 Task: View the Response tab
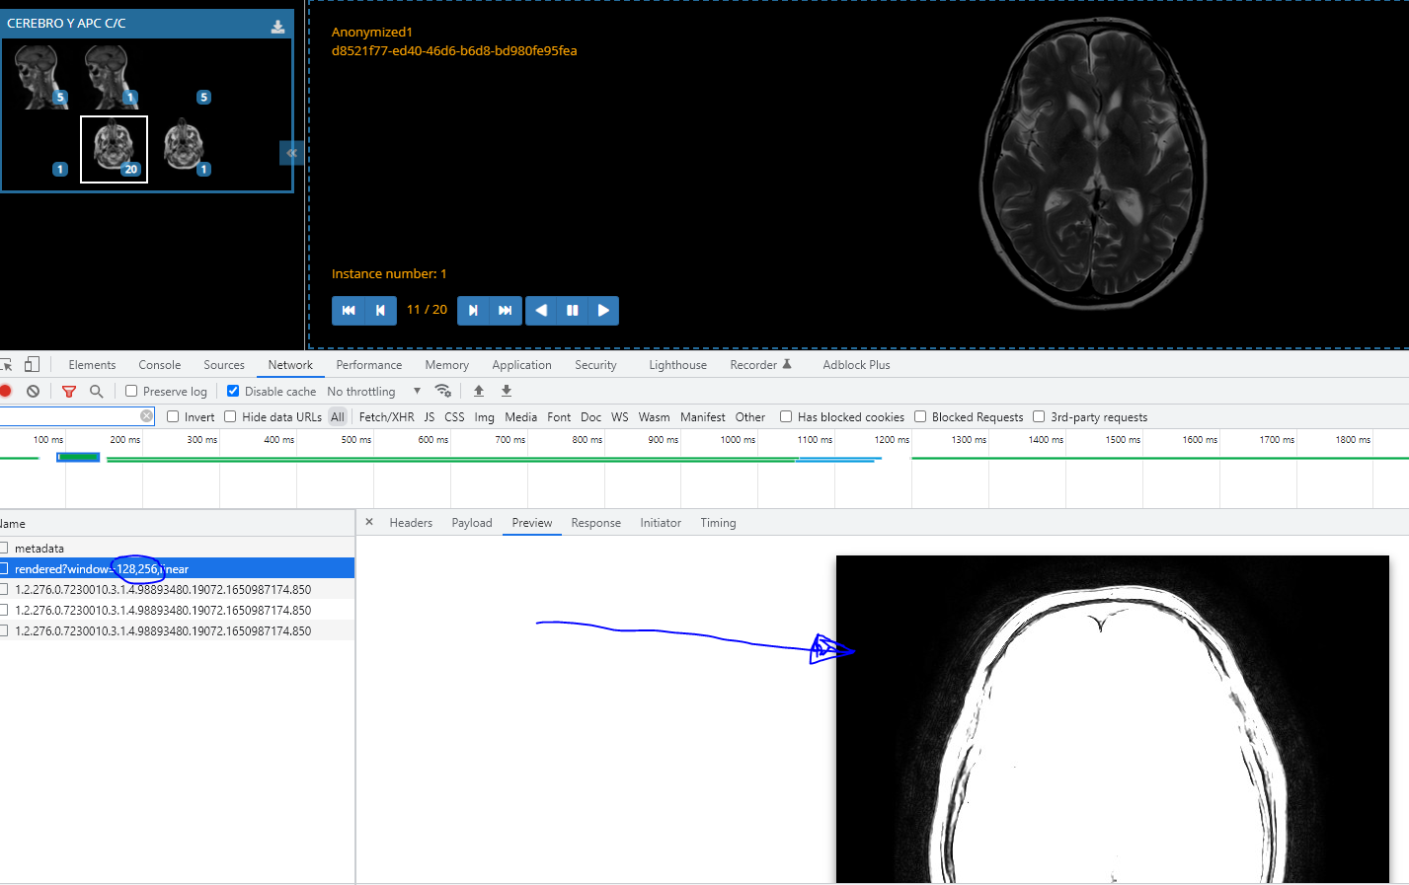(595, 523)
